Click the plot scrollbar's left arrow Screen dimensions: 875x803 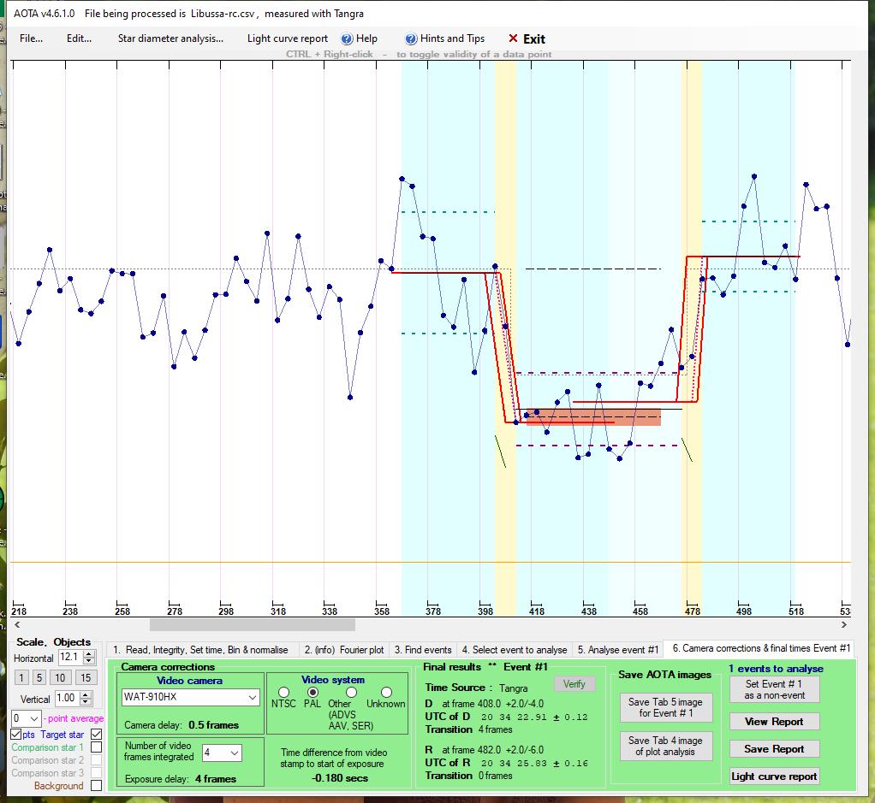click(17, 624)
